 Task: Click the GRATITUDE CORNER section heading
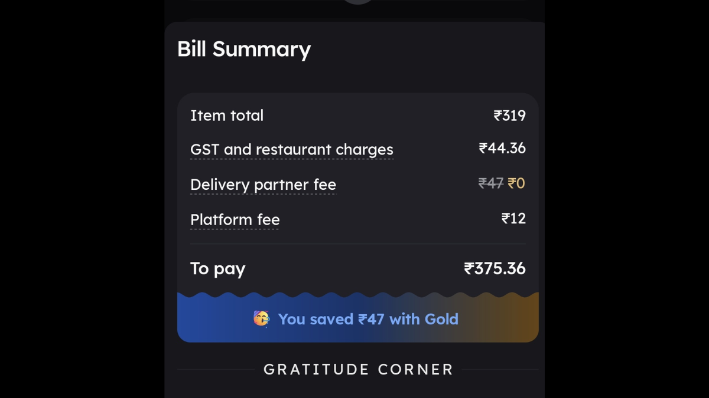[358, 370]
